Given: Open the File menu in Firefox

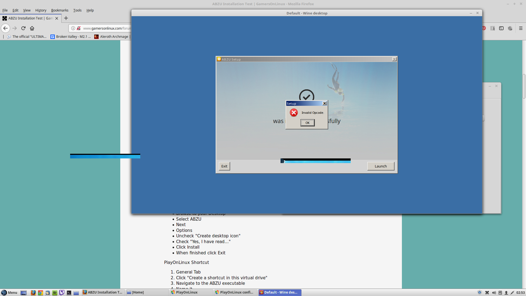Looking at the screenshot, I should 5,10.
